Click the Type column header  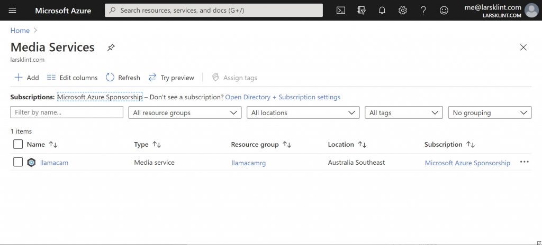point(141,144)
